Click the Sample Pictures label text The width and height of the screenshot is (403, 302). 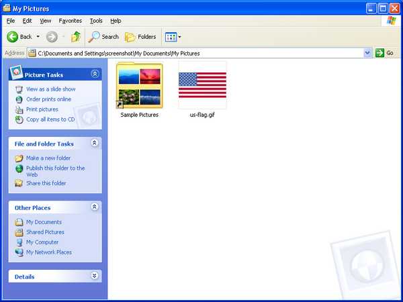pos(139,115)
